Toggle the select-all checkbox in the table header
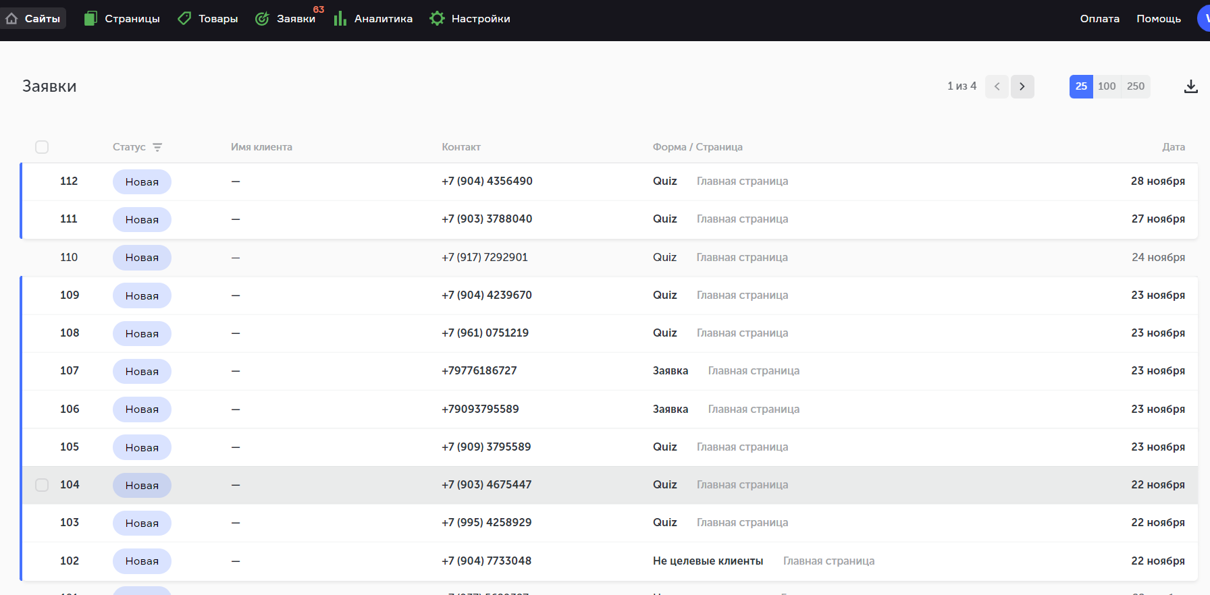This screenshot has width=1210, height=595. (x=42, y=147)
